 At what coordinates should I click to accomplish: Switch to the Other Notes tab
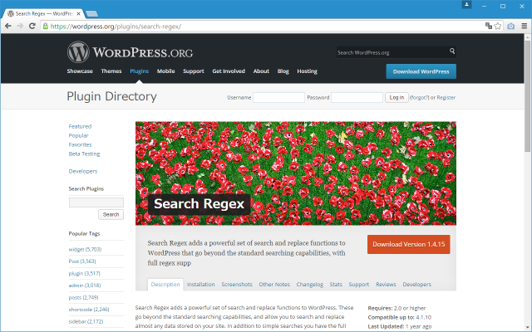(274, 285)
